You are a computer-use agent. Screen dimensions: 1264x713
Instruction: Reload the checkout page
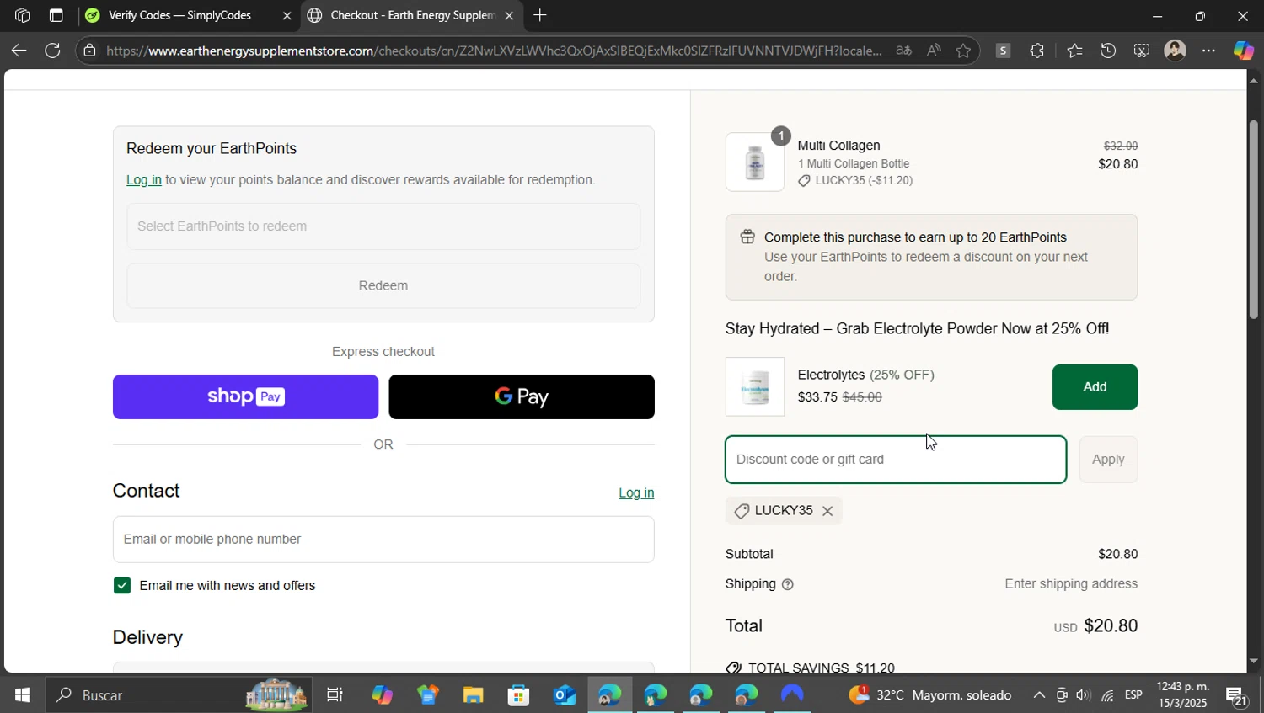coord(52,51)
